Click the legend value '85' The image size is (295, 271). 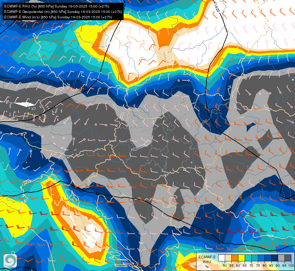coord(271,266)
